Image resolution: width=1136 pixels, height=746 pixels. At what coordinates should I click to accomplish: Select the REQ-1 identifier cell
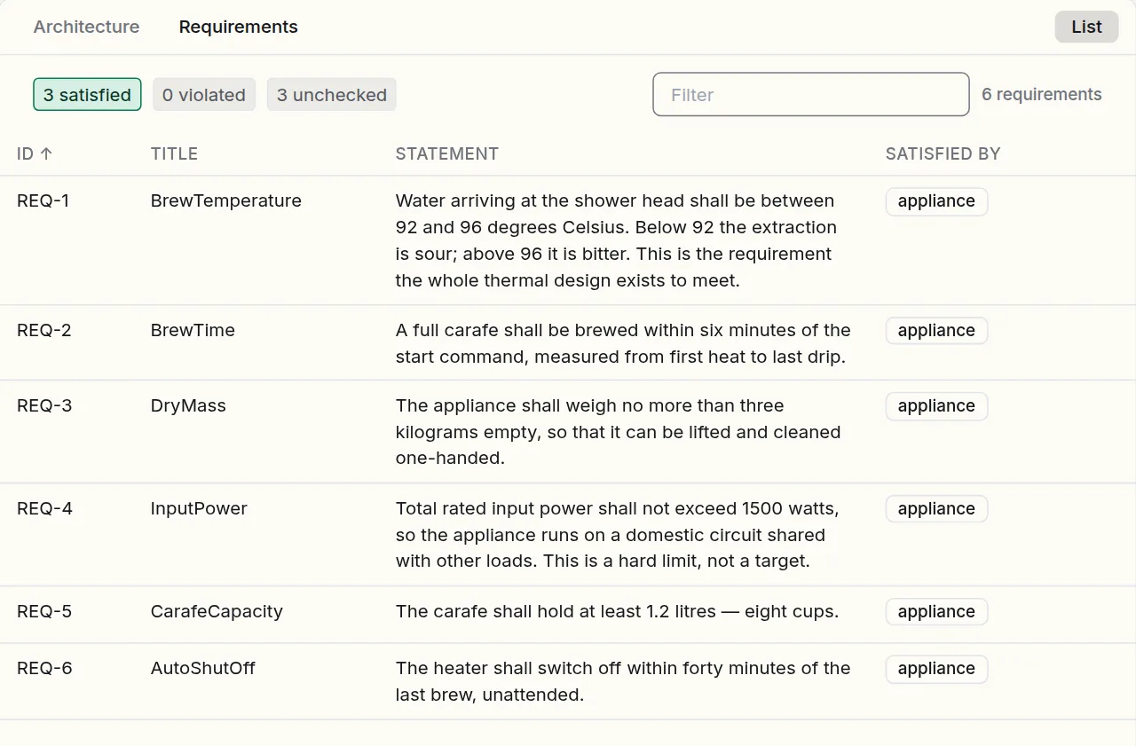[x=43, y=200]
